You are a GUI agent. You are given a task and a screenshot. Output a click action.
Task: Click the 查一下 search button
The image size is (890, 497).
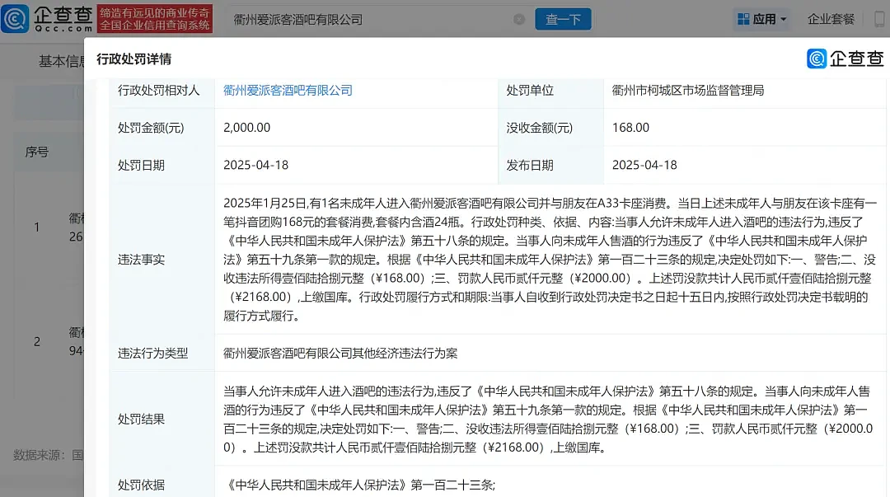pos(563,19)
